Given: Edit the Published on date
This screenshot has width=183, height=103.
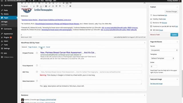Looking at the screenshot, I should pyautogui.click(x=177, y=26).
